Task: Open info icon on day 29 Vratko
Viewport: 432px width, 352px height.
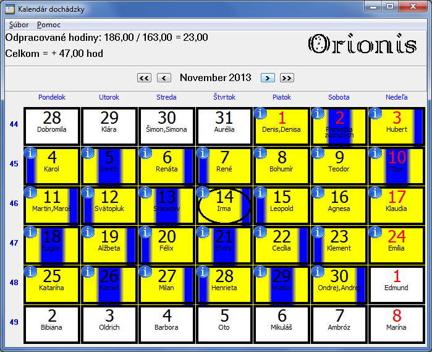Action: tap(260, 272)
